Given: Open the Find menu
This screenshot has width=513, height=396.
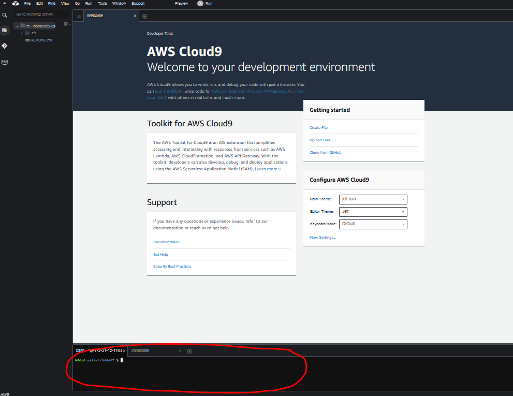Looking at the screenshot, I should pos(52,3).
